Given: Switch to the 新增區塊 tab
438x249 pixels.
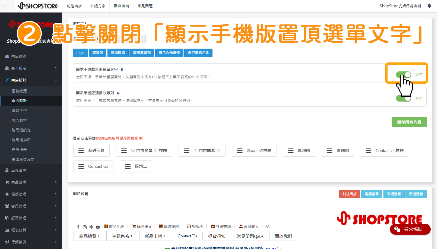Looking at the screenshot, I should point(118,53).
